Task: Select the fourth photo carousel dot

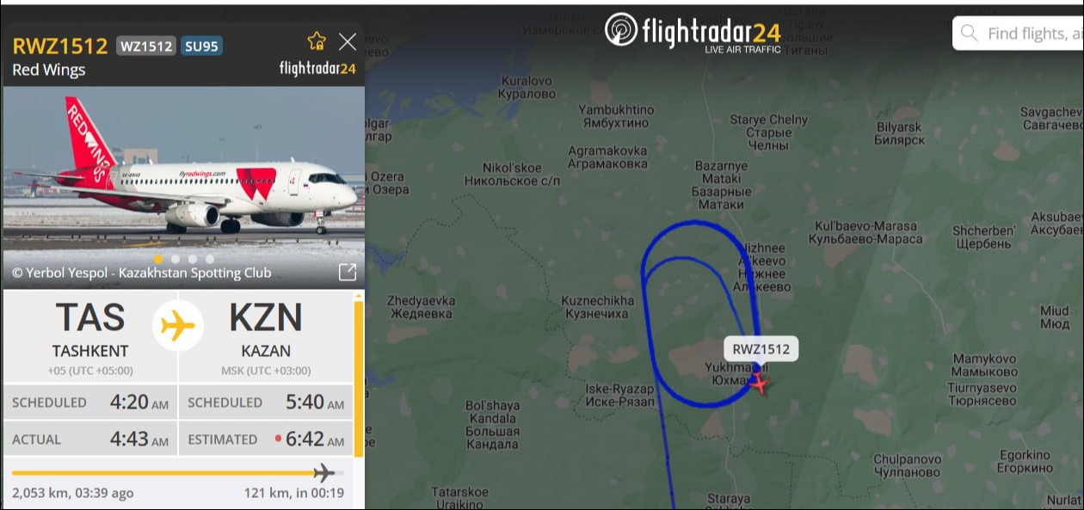Action: 210,259
